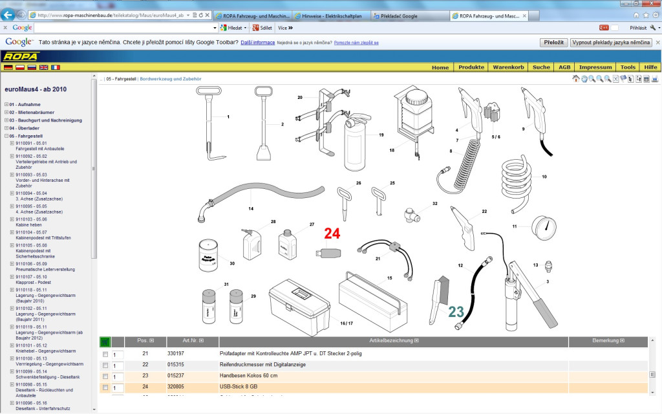Click the first magnifier zoom tool
The height and width of the screenshot is (414, 662).
tap(592, 79)
